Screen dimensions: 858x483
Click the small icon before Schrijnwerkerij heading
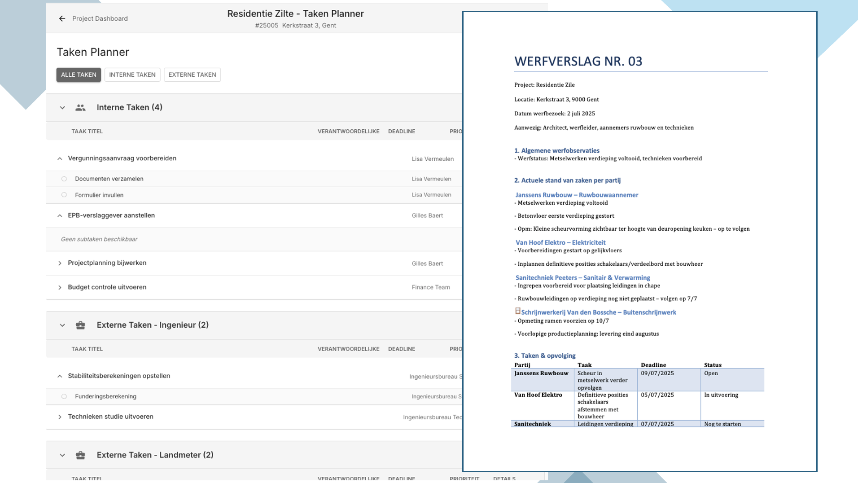(x=517, y=311)
